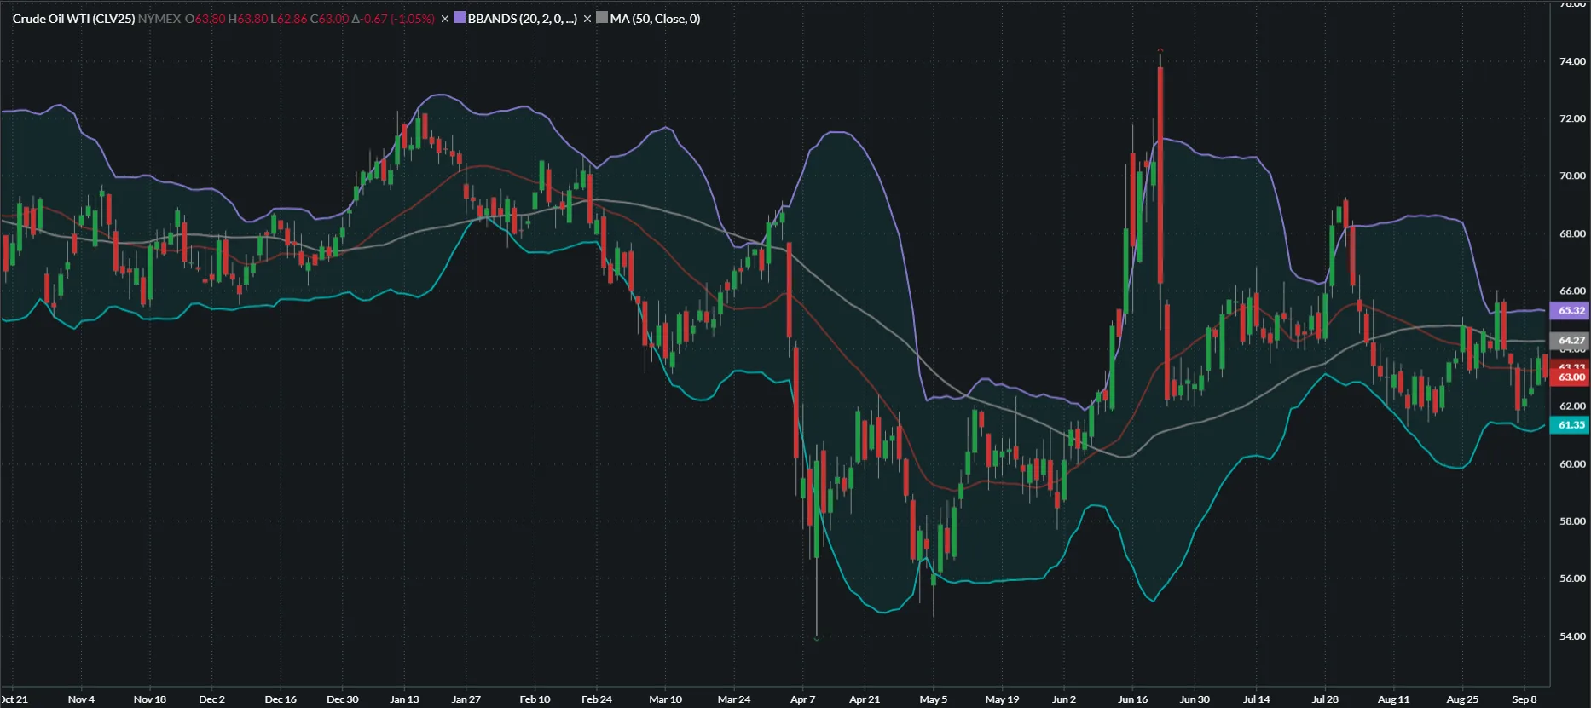Remove the MA (50) indicator with X
This screenshot has width=1591, height=708.
coord(587,19)
